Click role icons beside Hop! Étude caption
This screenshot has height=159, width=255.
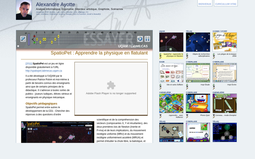(x=187, y=87)
